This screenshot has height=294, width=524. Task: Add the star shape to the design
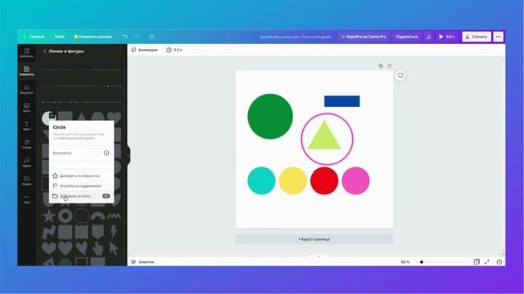click(x=49, y=216)
